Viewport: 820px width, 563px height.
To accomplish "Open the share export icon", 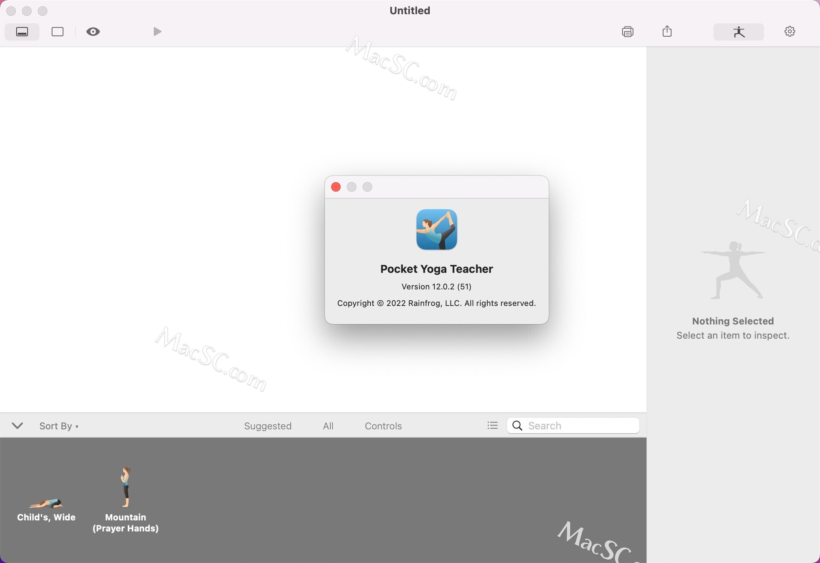I will 667,31.
